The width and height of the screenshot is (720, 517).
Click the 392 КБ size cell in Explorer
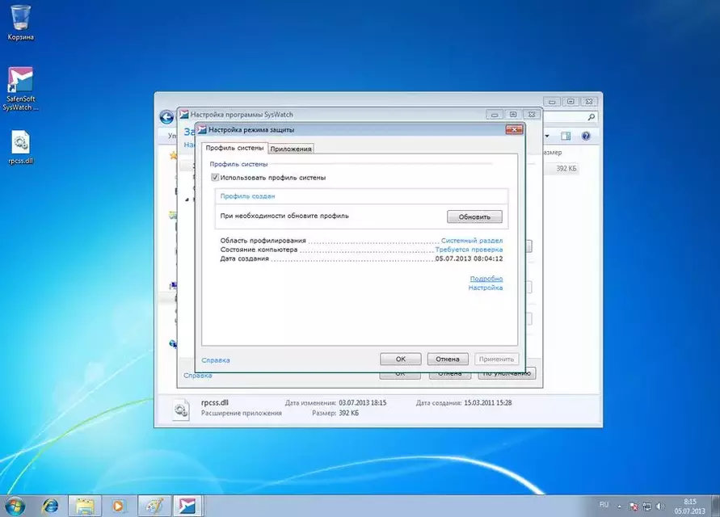pos(566,169)
